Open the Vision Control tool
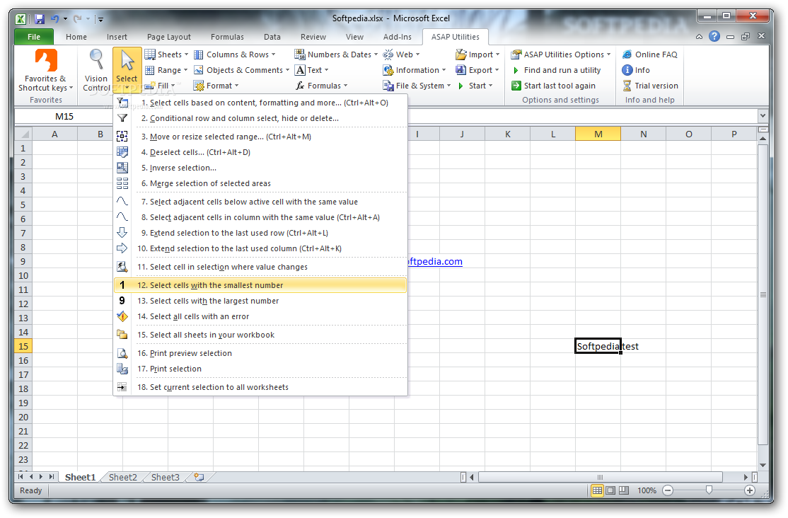The height and width of the screenshot is (518, 788). [x=96, y=70]
